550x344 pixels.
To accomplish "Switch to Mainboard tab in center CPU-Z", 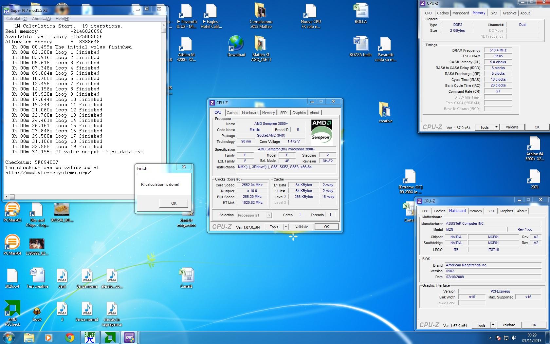I will pos(250,113).
